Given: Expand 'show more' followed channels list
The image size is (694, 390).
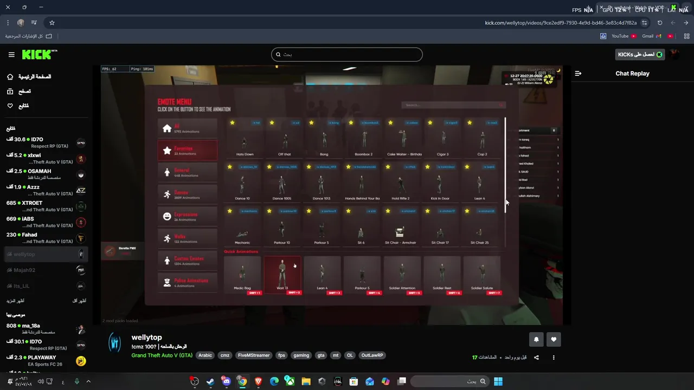Looking at the screenshot, I should point(15,301).
